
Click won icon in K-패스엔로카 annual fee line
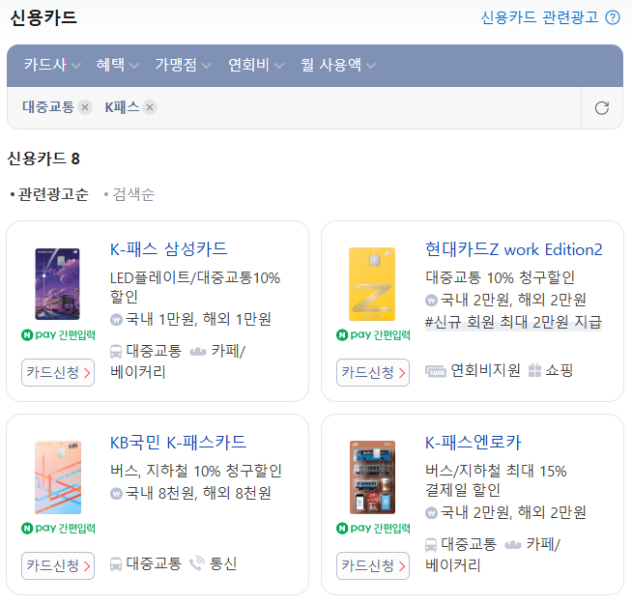(431, 513)
